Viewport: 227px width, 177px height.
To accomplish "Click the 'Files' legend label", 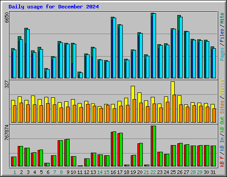I will pyautogui.click(x=222, y=35).
